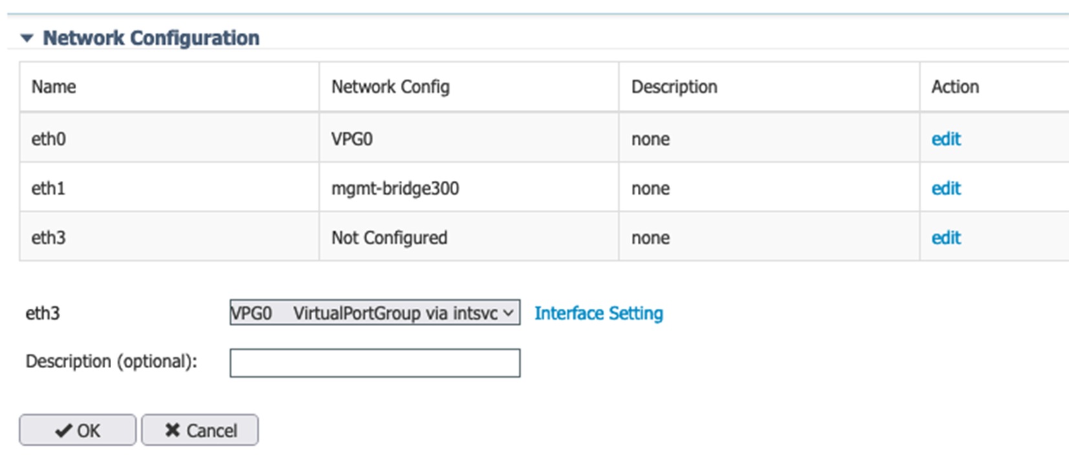Select the eth1 row showing mgmt-bridge300

[169, 188]
